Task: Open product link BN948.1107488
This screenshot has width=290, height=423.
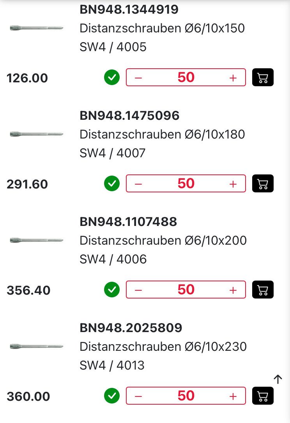Action: (x=128, y=222)
